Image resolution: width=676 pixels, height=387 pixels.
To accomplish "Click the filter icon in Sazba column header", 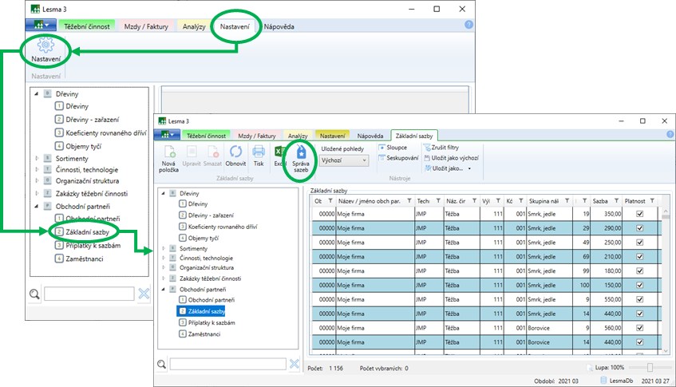I will click(615, 200).
